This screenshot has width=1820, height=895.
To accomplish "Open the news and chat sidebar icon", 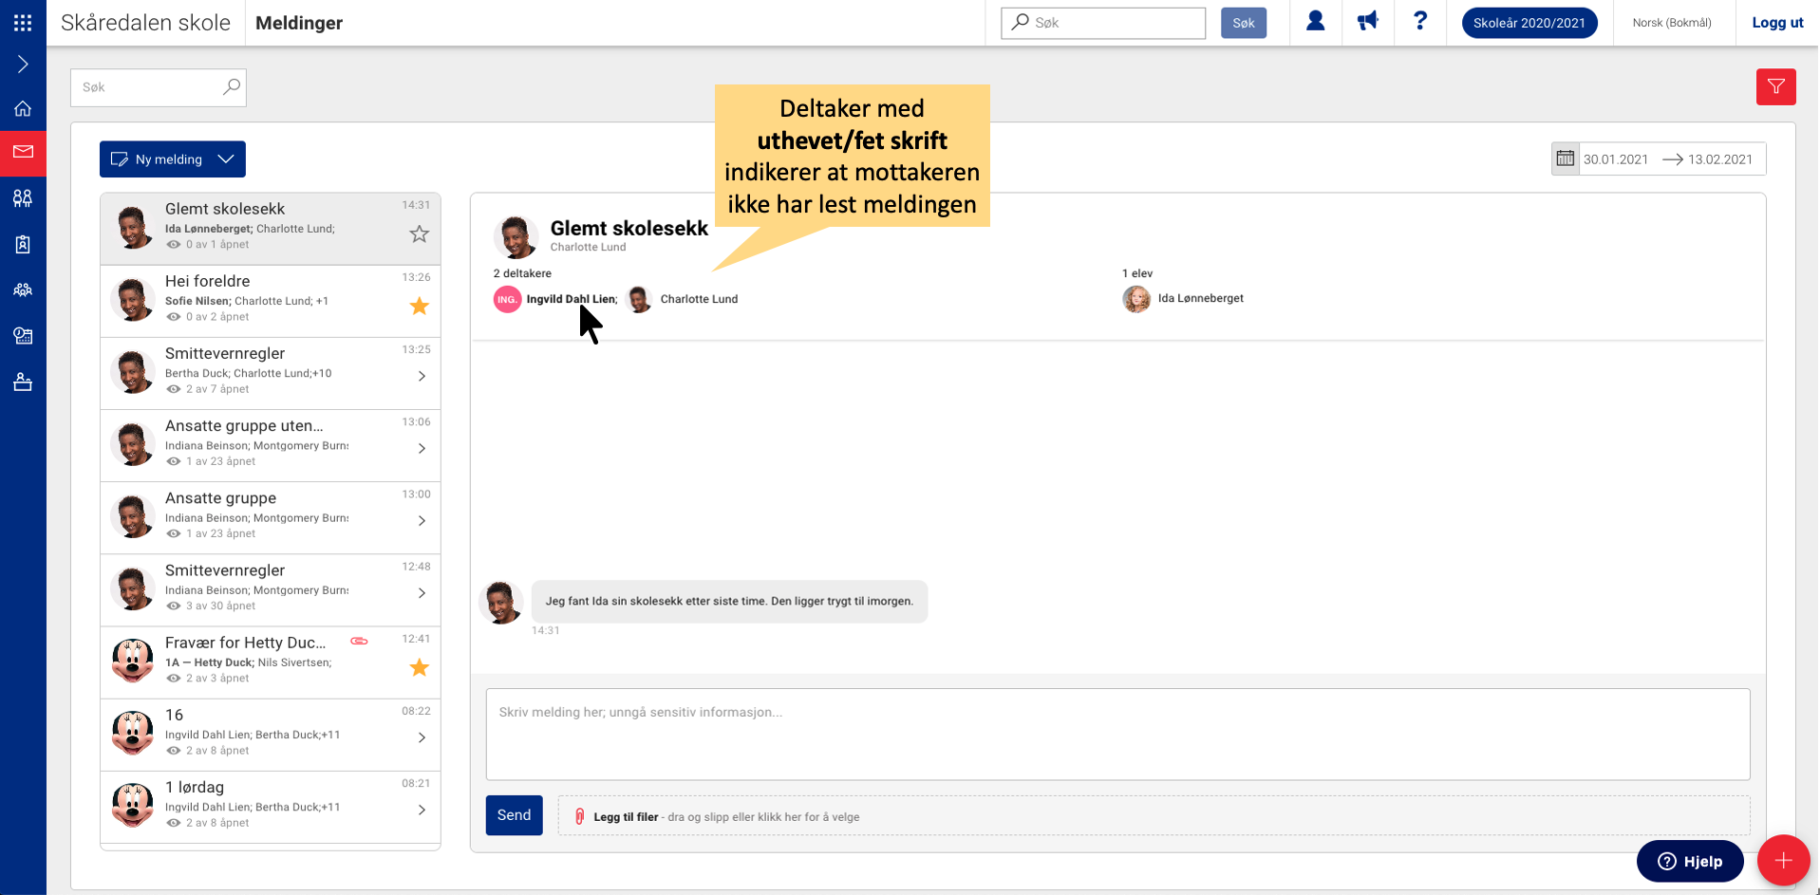I will pyautogui.click(x=23, y=335).
